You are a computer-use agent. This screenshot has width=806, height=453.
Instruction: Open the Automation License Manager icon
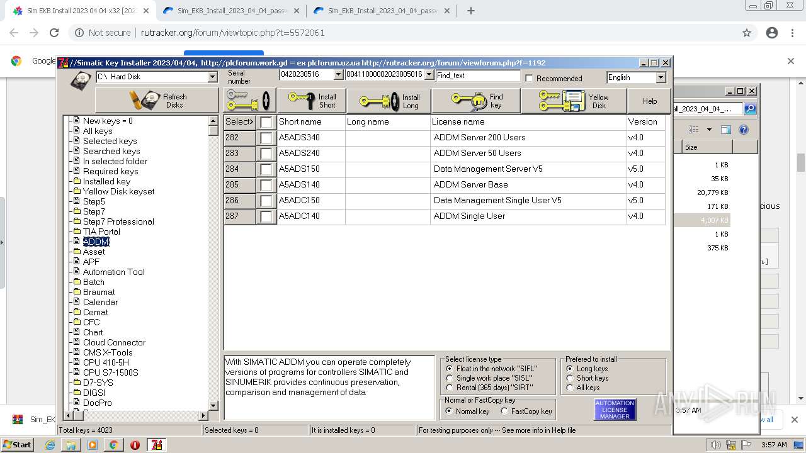[615, 410]
